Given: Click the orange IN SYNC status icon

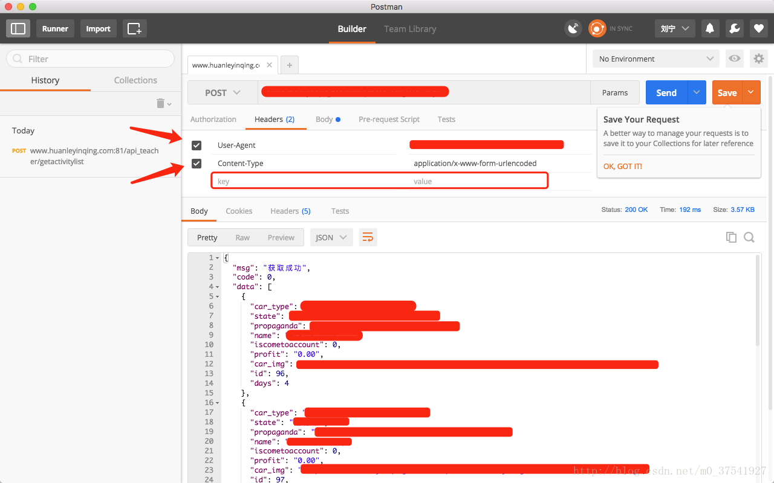Looking at the screenshot, I should (x=597, y=28).
